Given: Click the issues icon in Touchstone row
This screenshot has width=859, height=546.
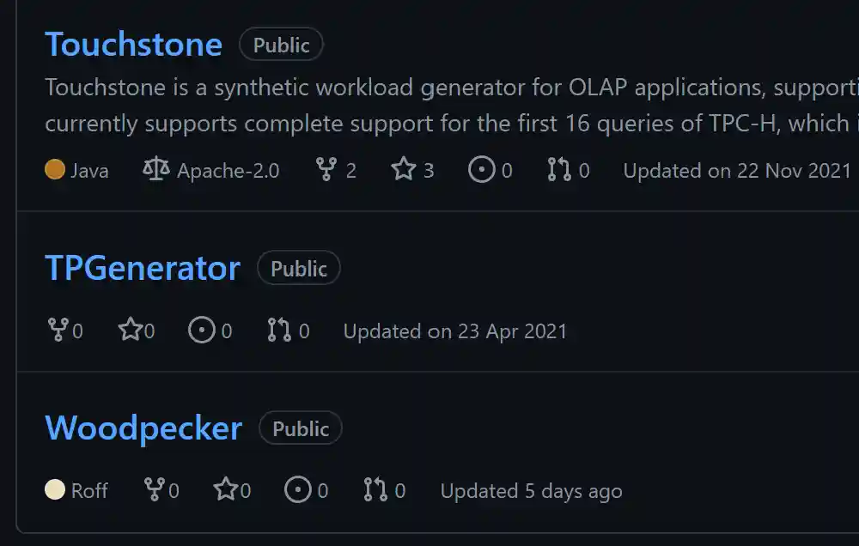Looking at the screenshot, I should tap(481, 170).
